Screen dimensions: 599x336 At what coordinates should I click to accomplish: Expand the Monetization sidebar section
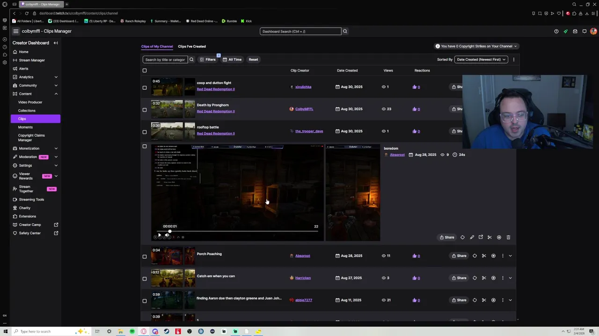56,148
